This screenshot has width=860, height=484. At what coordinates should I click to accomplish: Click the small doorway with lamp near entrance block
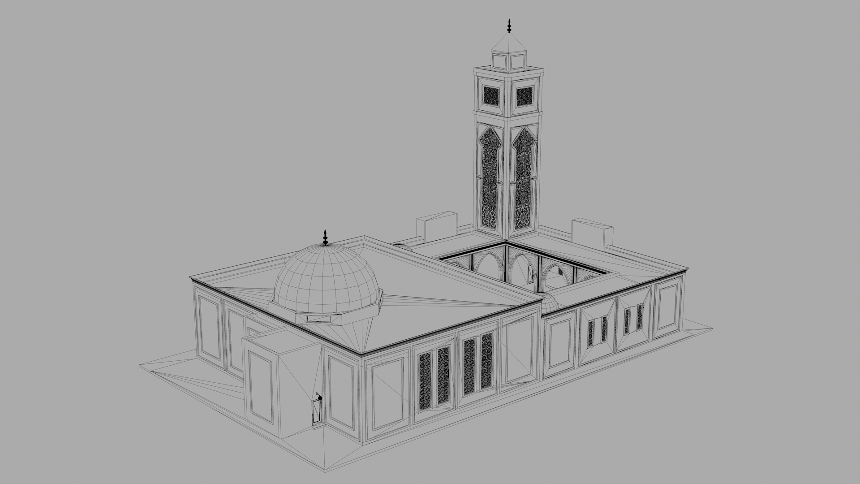pyautogui.click(x=317, y=411)
